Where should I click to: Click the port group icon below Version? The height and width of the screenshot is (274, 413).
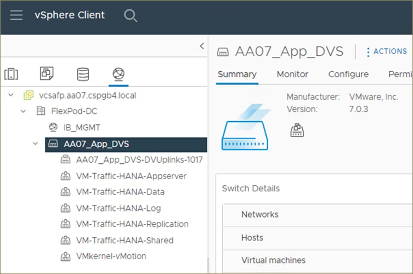(x=297, y=130)
